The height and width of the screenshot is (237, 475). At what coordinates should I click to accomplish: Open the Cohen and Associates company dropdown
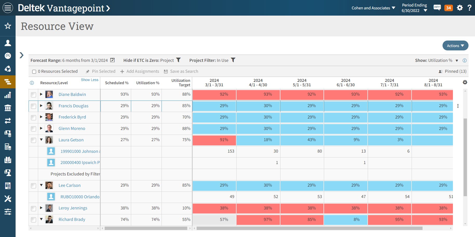[x=373, y=8]
